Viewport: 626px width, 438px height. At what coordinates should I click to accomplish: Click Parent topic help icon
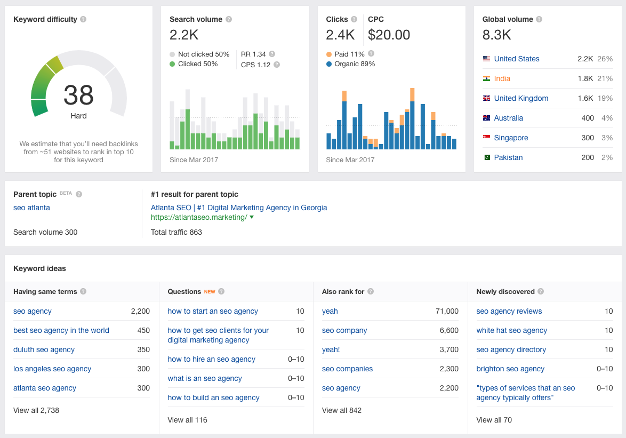(x=79, y=194)
